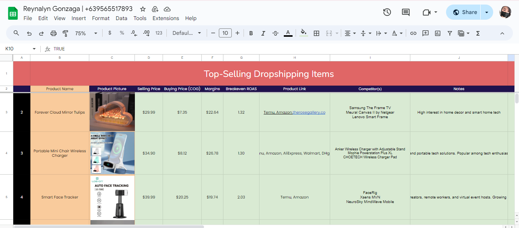Image resolution: width=519 pixels, height=228 pixels.
Task: Open the zoom 75% dropdown
Action: pos(87,33)
